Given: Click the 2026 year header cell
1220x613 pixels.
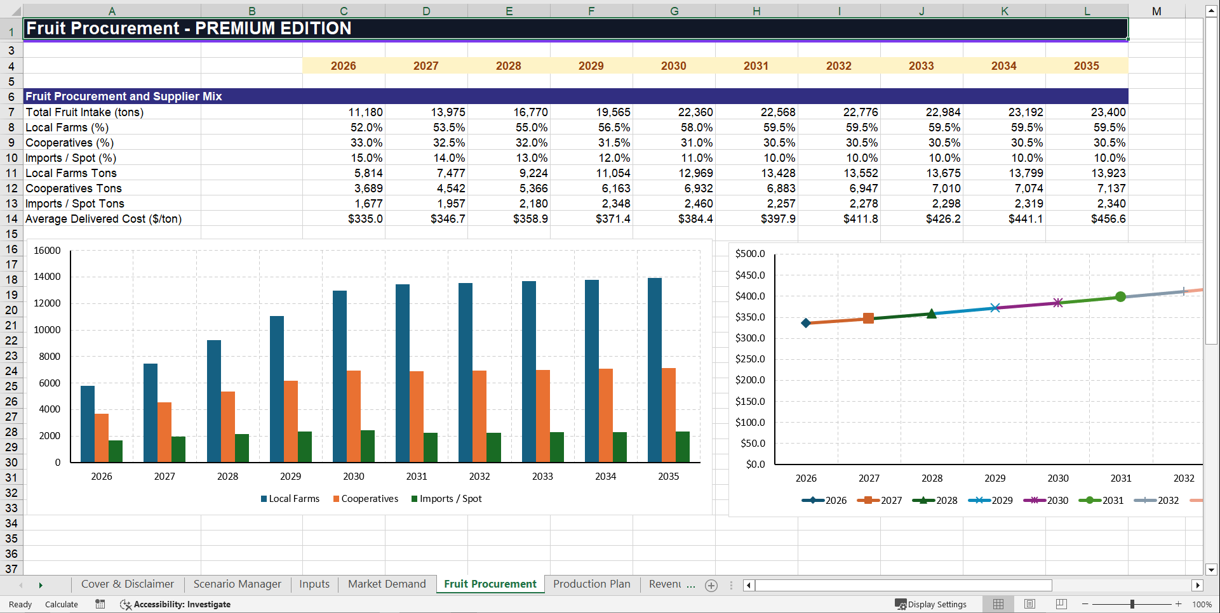Looking at the screenshot, I should (344, 66).
